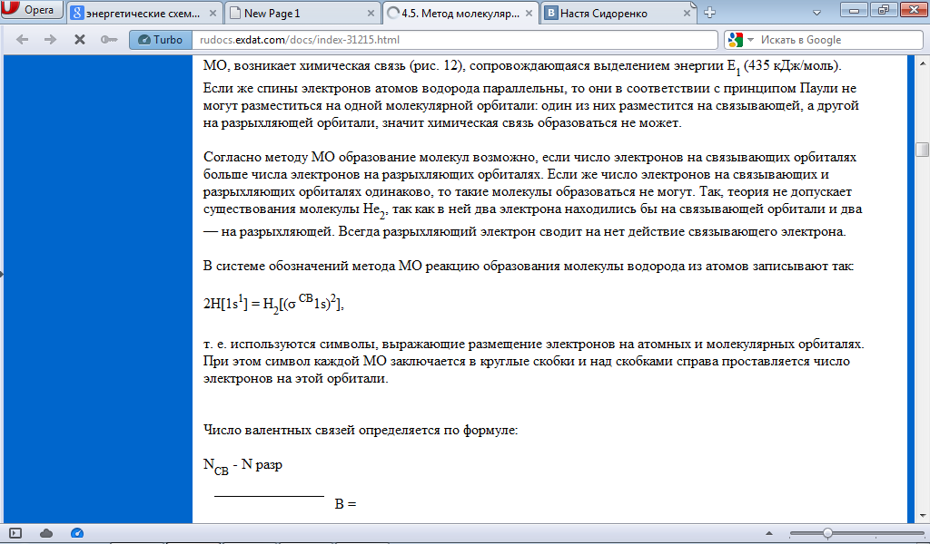The image size is (930, 544).
Task: Close the 'энергетические схем...' tab
Action: 213,13
